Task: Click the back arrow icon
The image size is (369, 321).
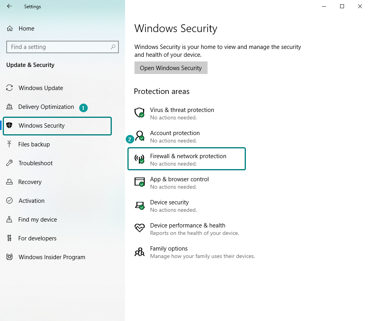Action: tap(9, 6)
